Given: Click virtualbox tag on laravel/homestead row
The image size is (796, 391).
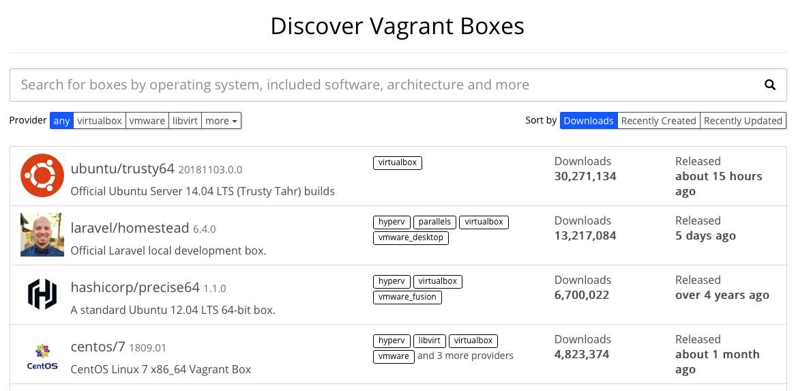Looking at the screenshot, I should [484, 222].
